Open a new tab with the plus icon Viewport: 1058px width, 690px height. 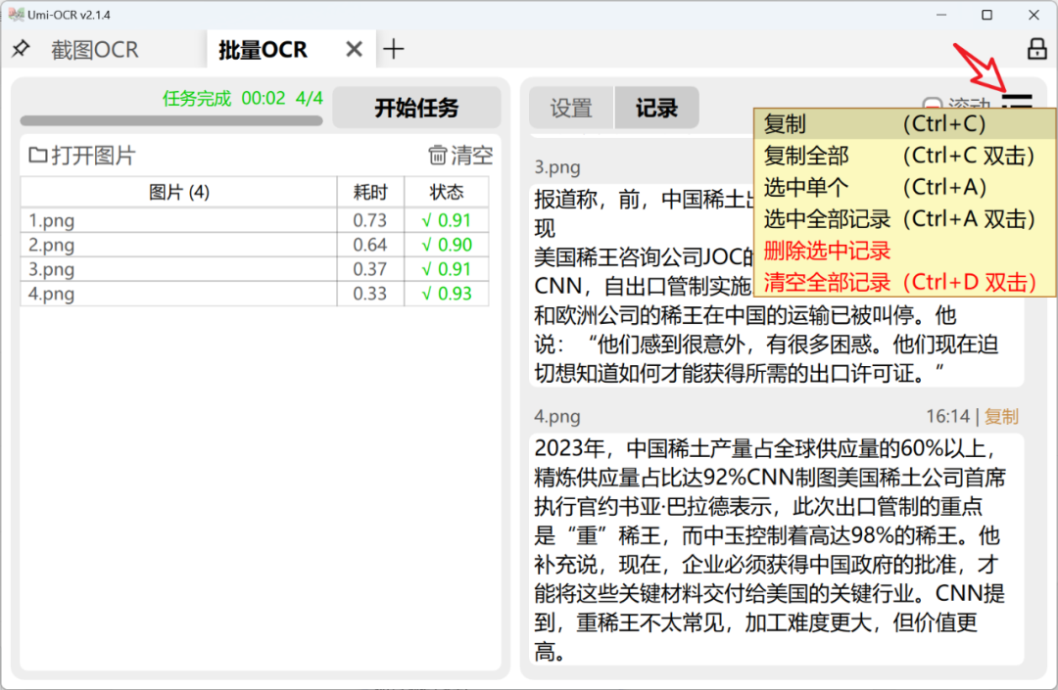point(394,48)
